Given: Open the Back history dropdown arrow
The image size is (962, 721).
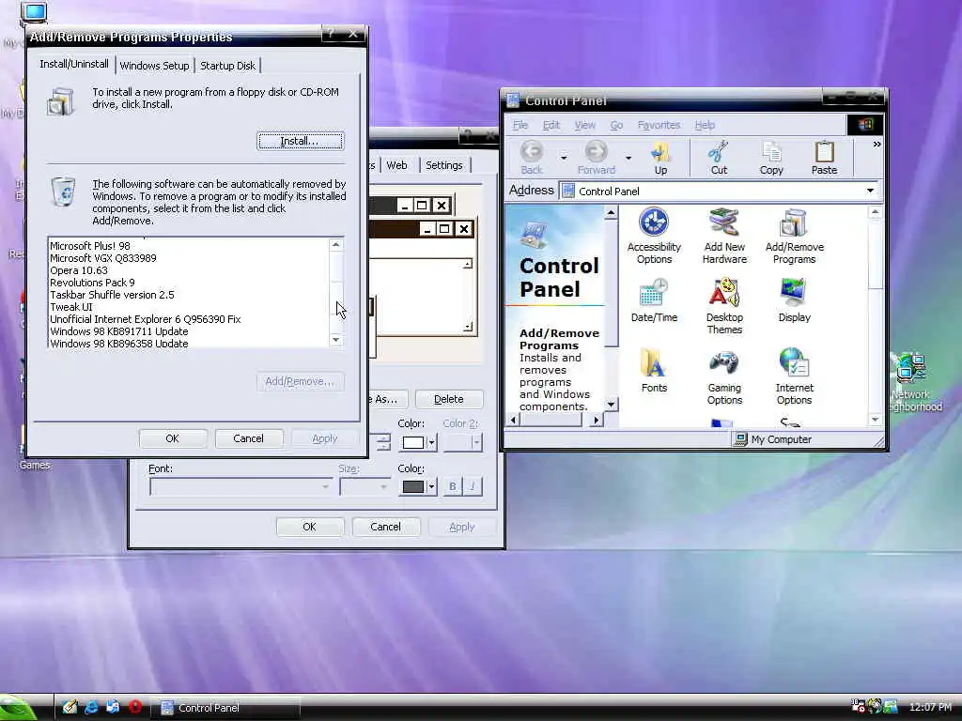Looking at the screenshot, I should [564, 158].
